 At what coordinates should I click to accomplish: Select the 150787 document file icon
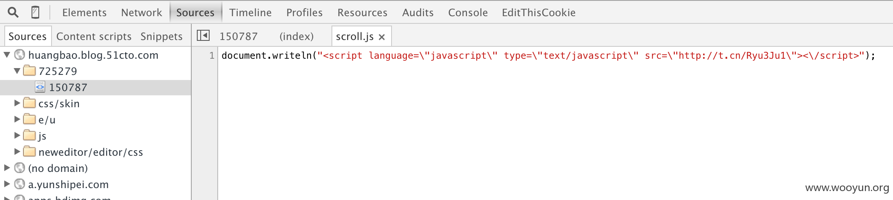(x=40, y=87)
